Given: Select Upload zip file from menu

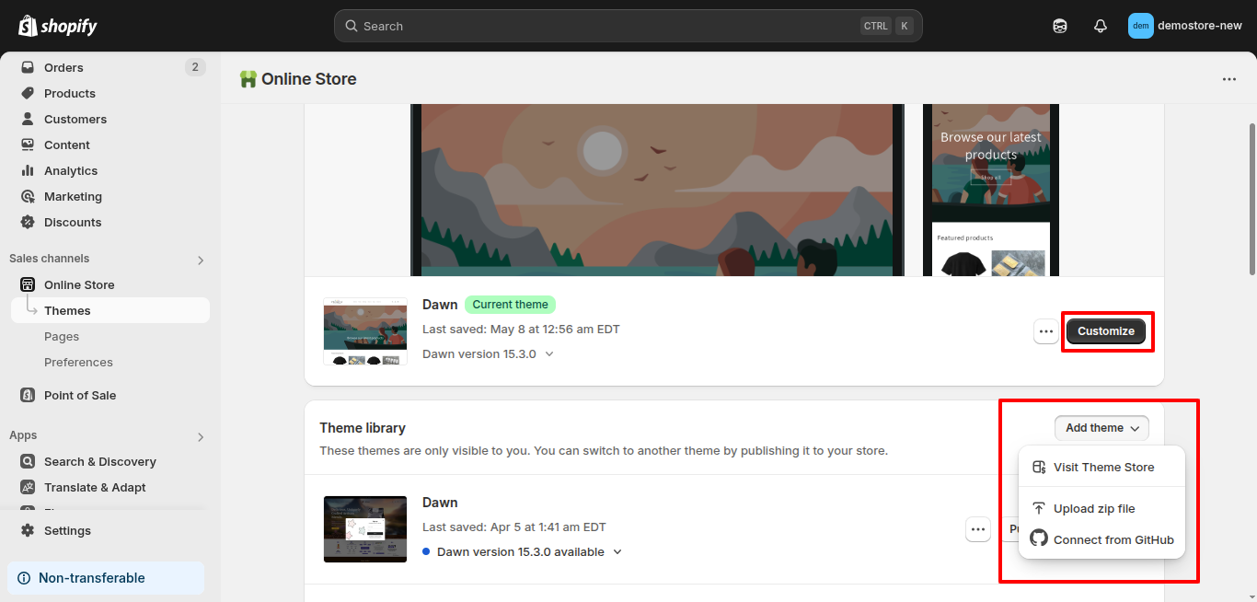Looking at the screenshot, I should [1095, 508].
